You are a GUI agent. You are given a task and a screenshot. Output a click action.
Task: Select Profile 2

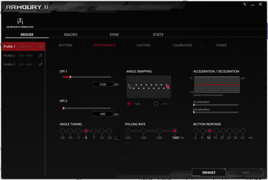pyautogui.click(x=23, y=55)
